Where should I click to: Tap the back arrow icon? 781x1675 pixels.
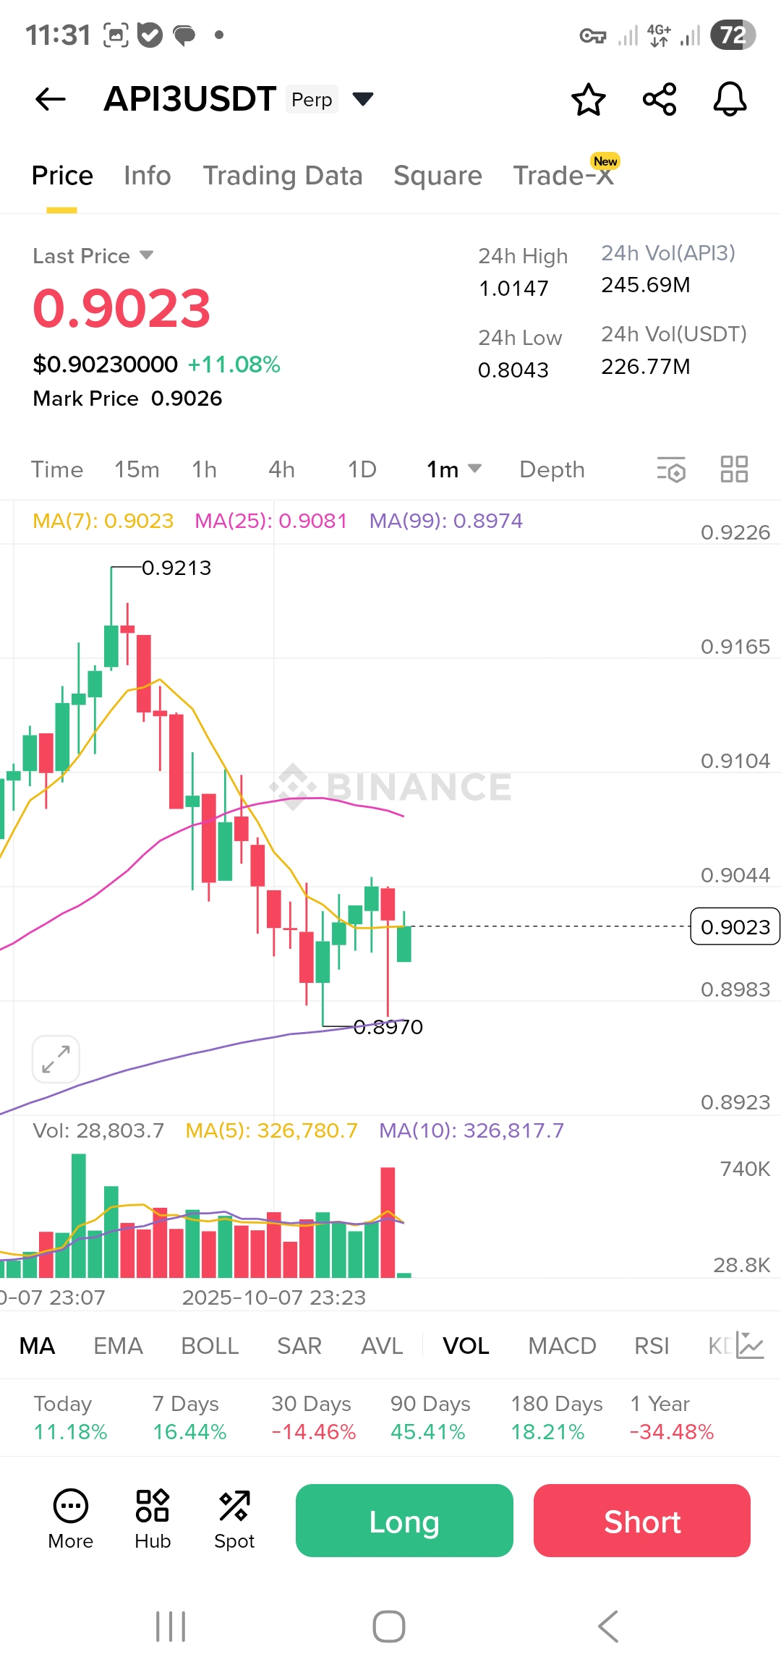point(51,99)
